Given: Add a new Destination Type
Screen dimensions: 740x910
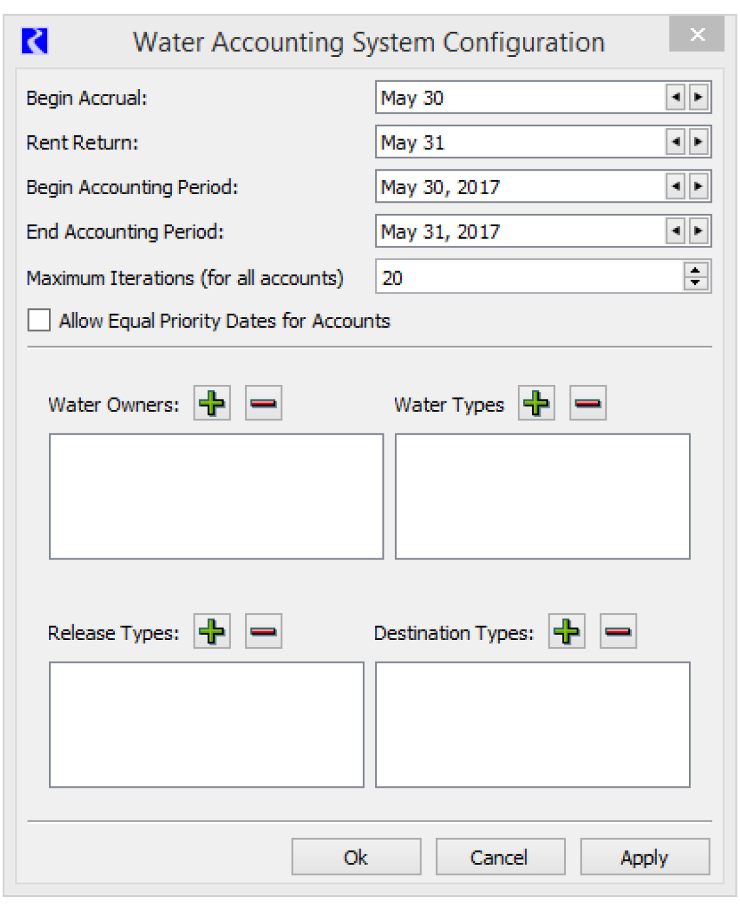Looking at the screenshot, I should (x=566, y=632).
